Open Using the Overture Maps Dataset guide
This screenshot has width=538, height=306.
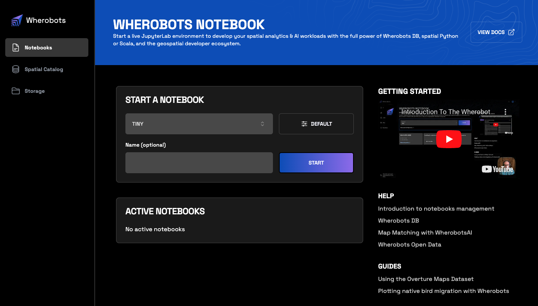pos(426,279)
